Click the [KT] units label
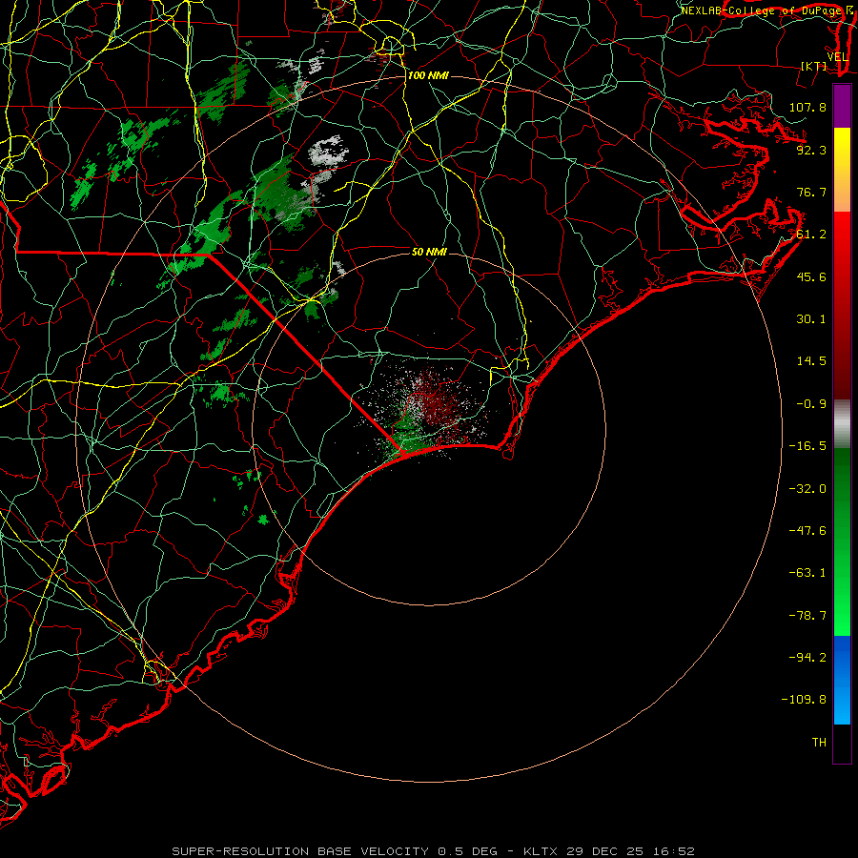Image resolution: width=858 pixels, height=858 pixels. tap(814, 66)
